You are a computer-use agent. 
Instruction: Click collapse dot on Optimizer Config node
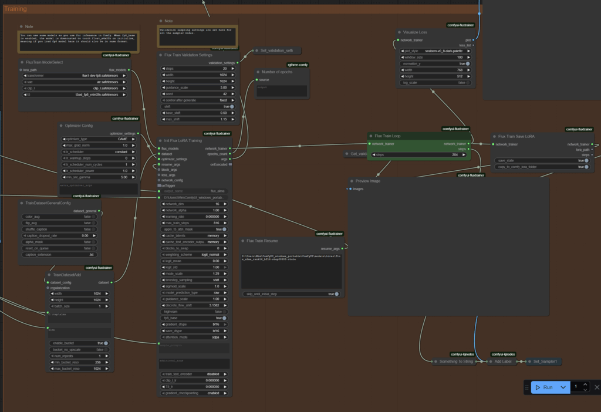click(61, 126)
